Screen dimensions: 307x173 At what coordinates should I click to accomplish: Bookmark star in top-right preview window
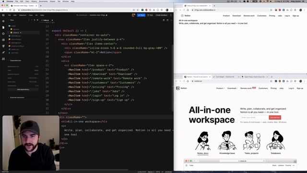pyautogui.click(x=271, y=10)
